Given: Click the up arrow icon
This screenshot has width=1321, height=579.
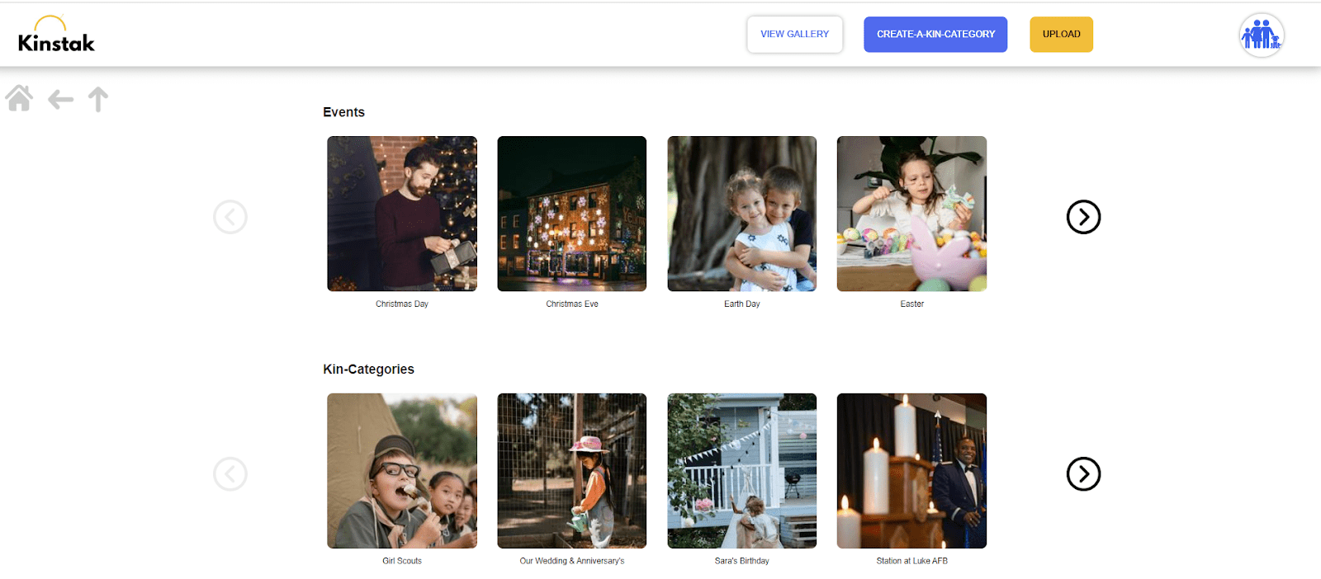Looking at the screenshot, I should click(x=98, y=99).
